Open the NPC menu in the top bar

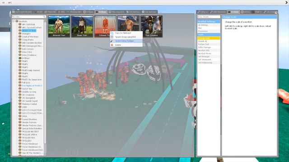pyautogui.click(x=10, y=3)
